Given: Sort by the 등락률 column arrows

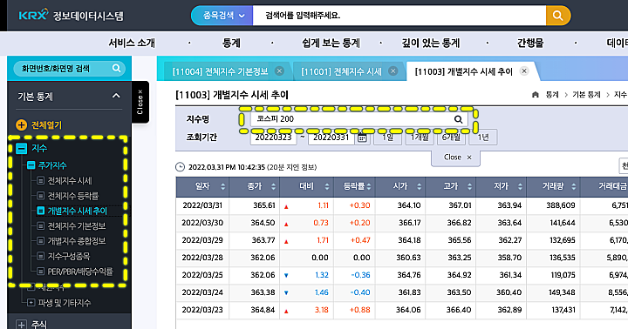Looking at the screenshot, I should click(x=368, y=186).
